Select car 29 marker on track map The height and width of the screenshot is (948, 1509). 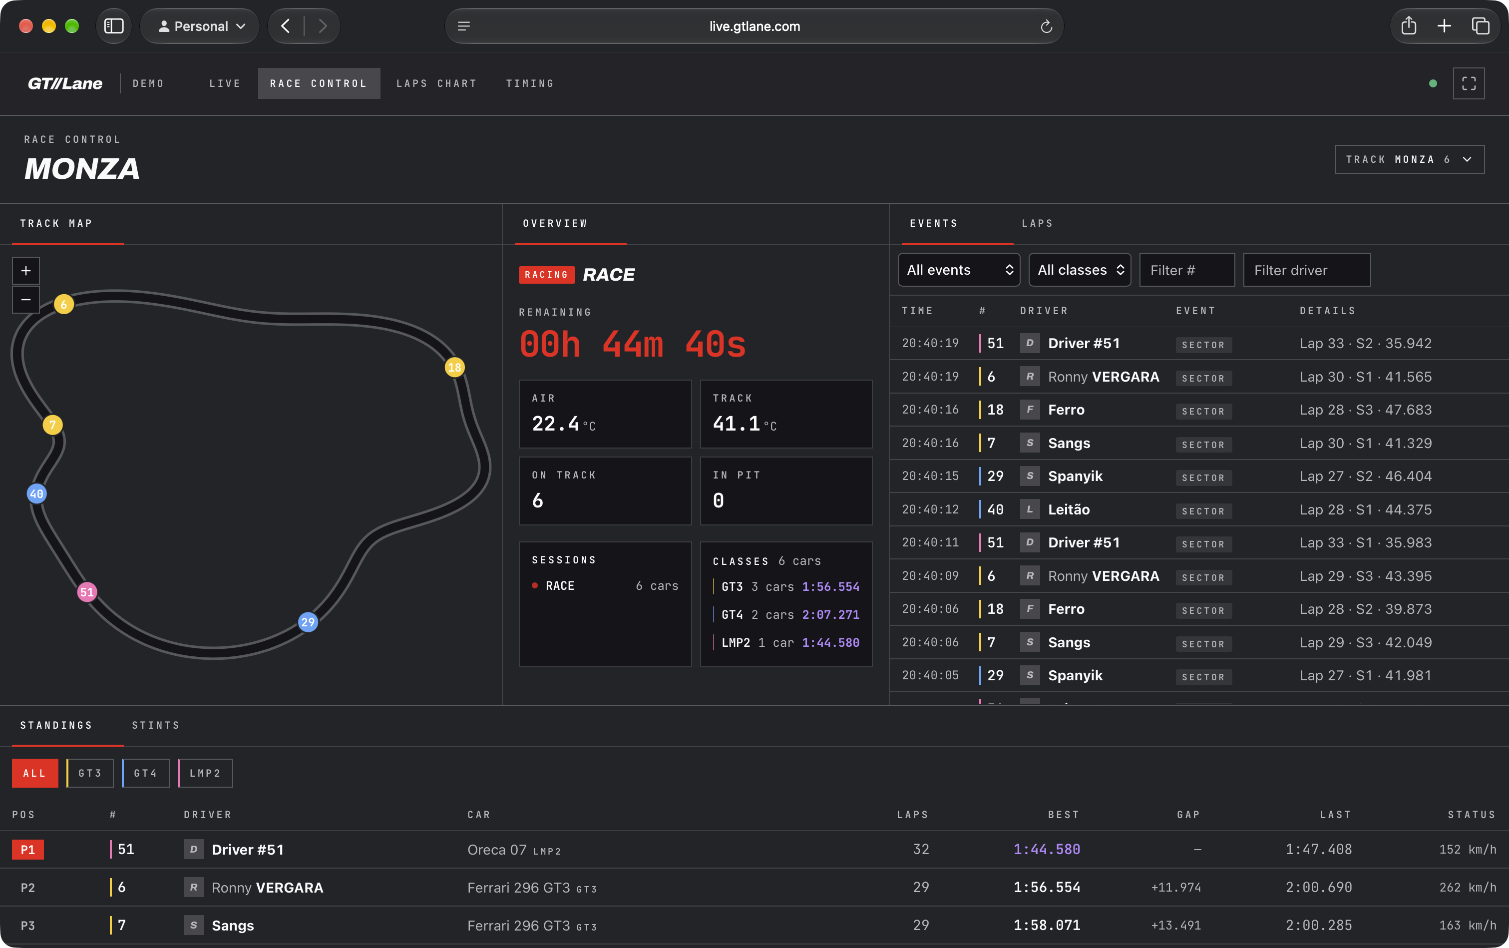coord(308,622)
